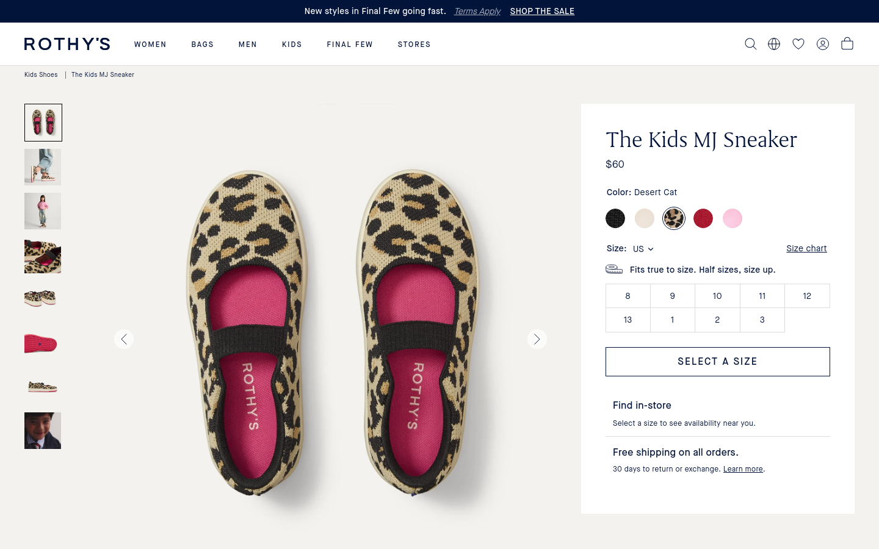
Task: Open the account profile icon
Action: 823,44
